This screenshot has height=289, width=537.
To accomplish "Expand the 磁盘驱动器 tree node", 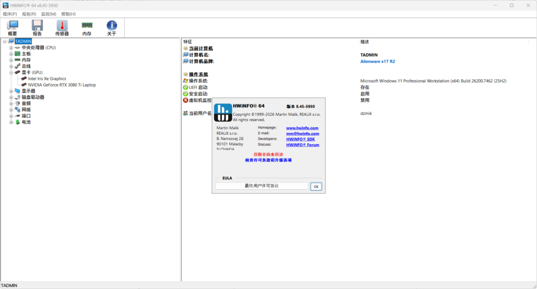I will (11, 98).
